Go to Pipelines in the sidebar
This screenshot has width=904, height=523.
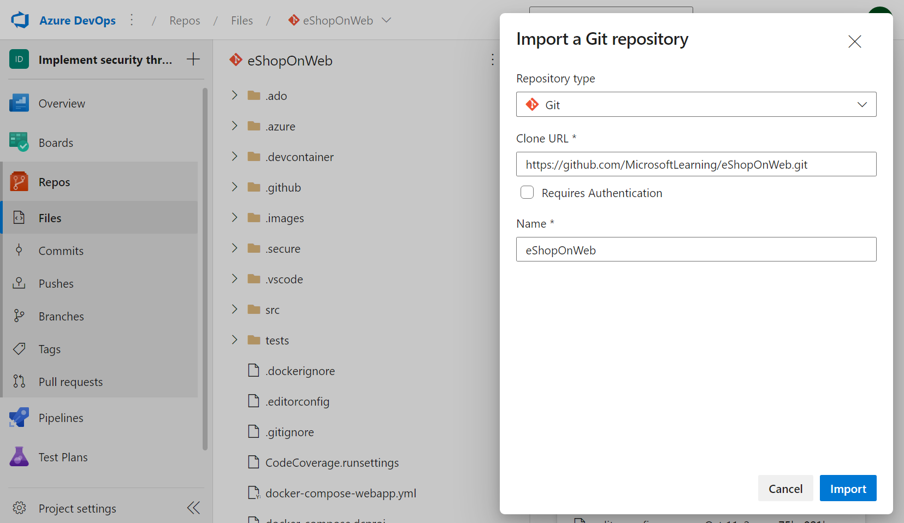[61, 418]
